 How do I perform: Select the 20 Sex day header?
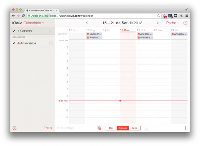click(x=158, y=30)
